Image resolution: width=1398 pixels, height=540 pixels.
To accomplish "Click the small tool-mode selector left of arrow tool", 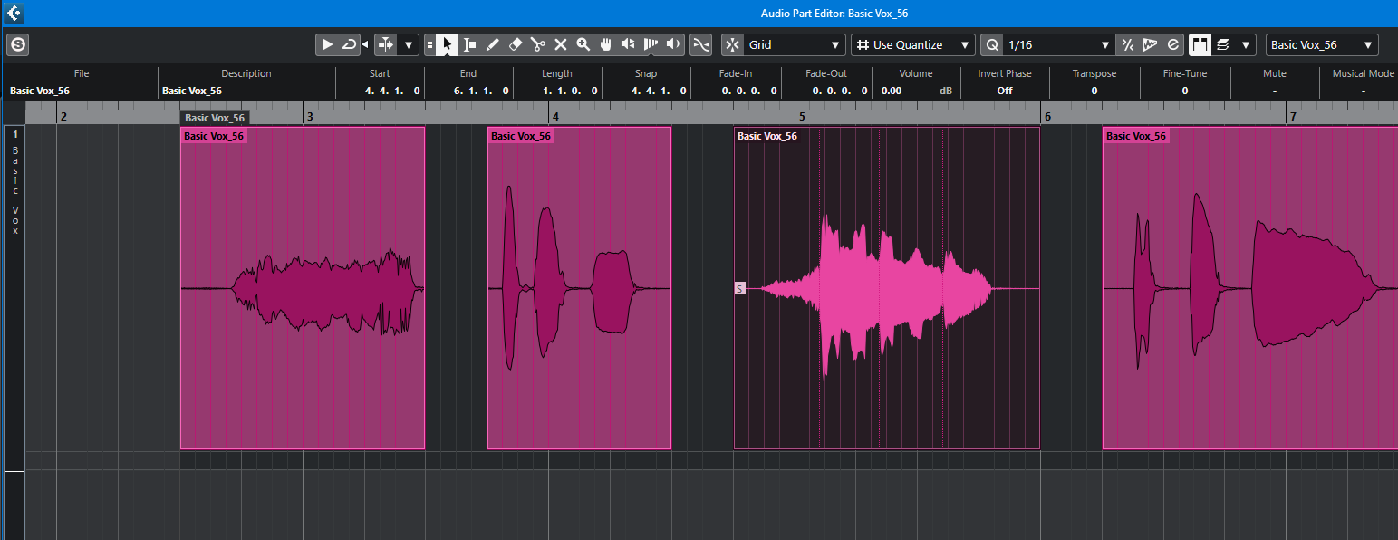I will pyautogui.click(x=429, y=44).
